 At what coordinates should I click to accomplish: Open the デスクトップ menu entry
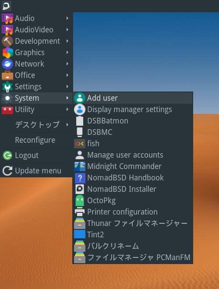[36, 125]
